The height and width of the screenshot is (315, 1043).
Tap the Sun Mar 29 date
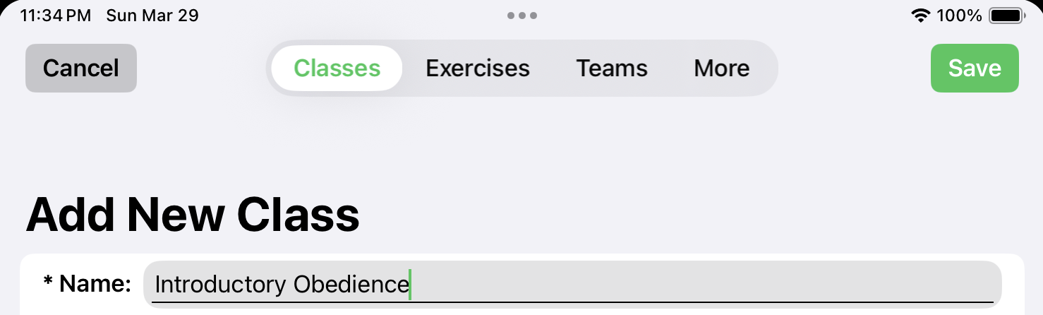pos(152,16)
